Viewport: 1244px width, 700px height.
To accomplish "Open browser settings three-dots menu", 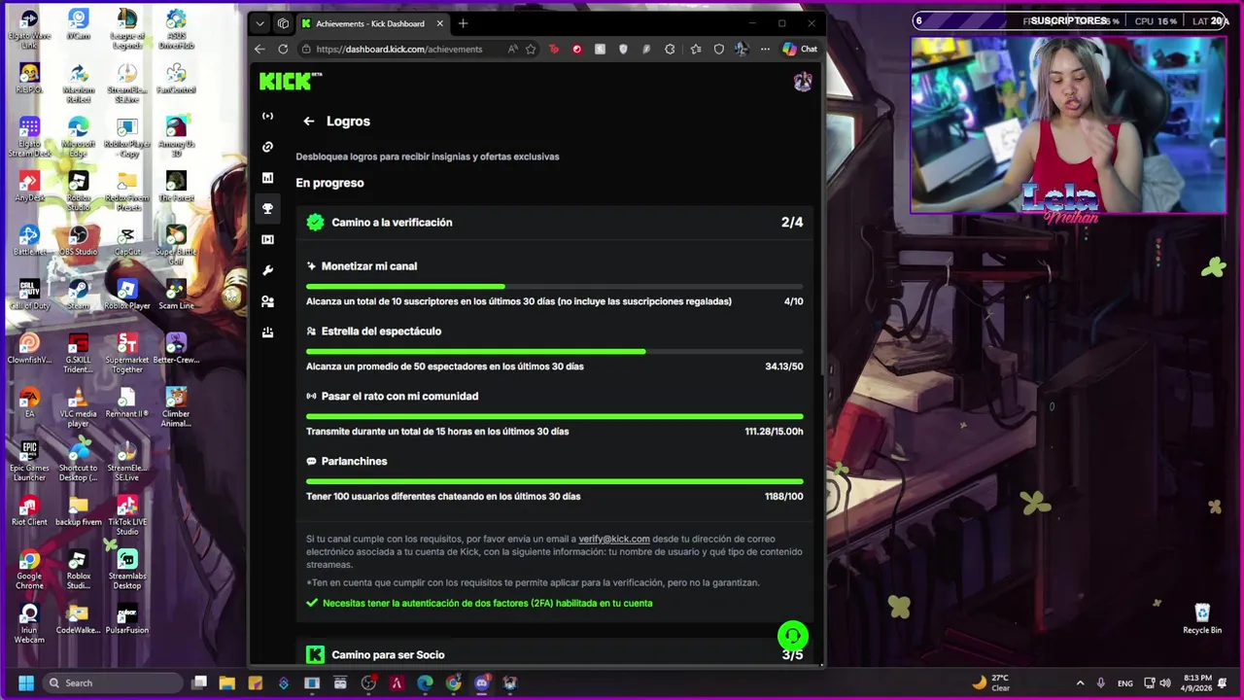I will [x=765, y=49].
